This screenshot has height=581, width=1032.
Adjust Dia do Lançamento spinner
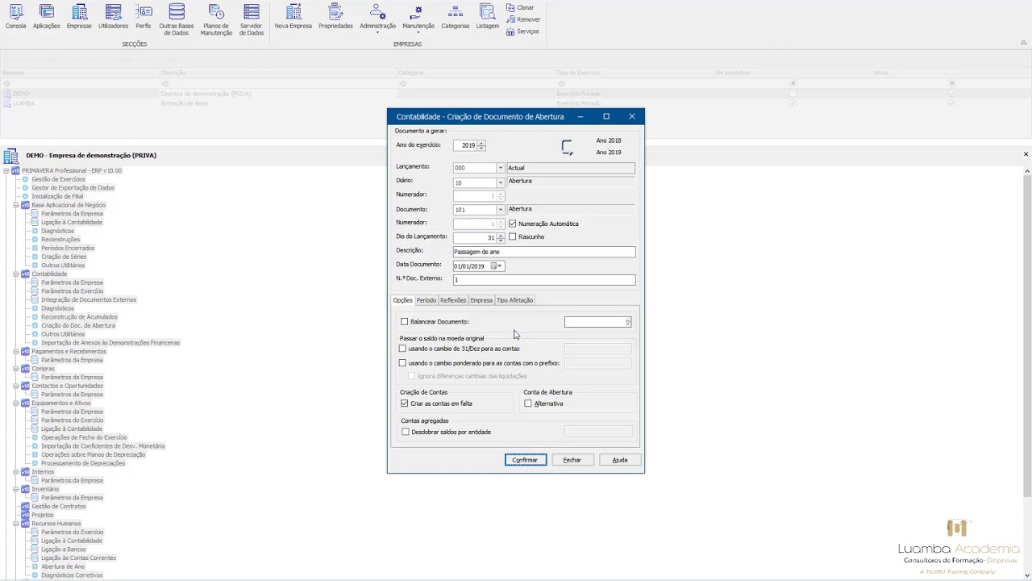(501, 237)
